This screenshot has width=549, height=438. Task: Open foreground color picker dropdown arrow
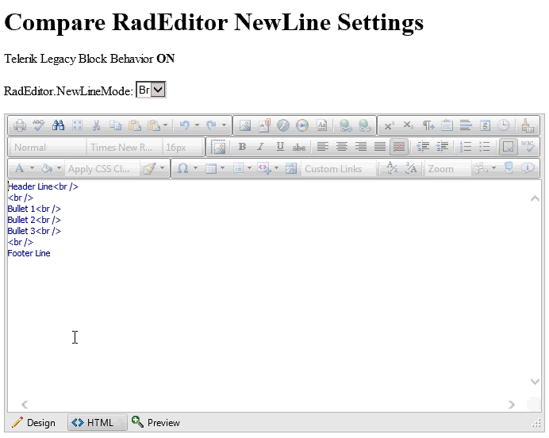click(32, 168)
